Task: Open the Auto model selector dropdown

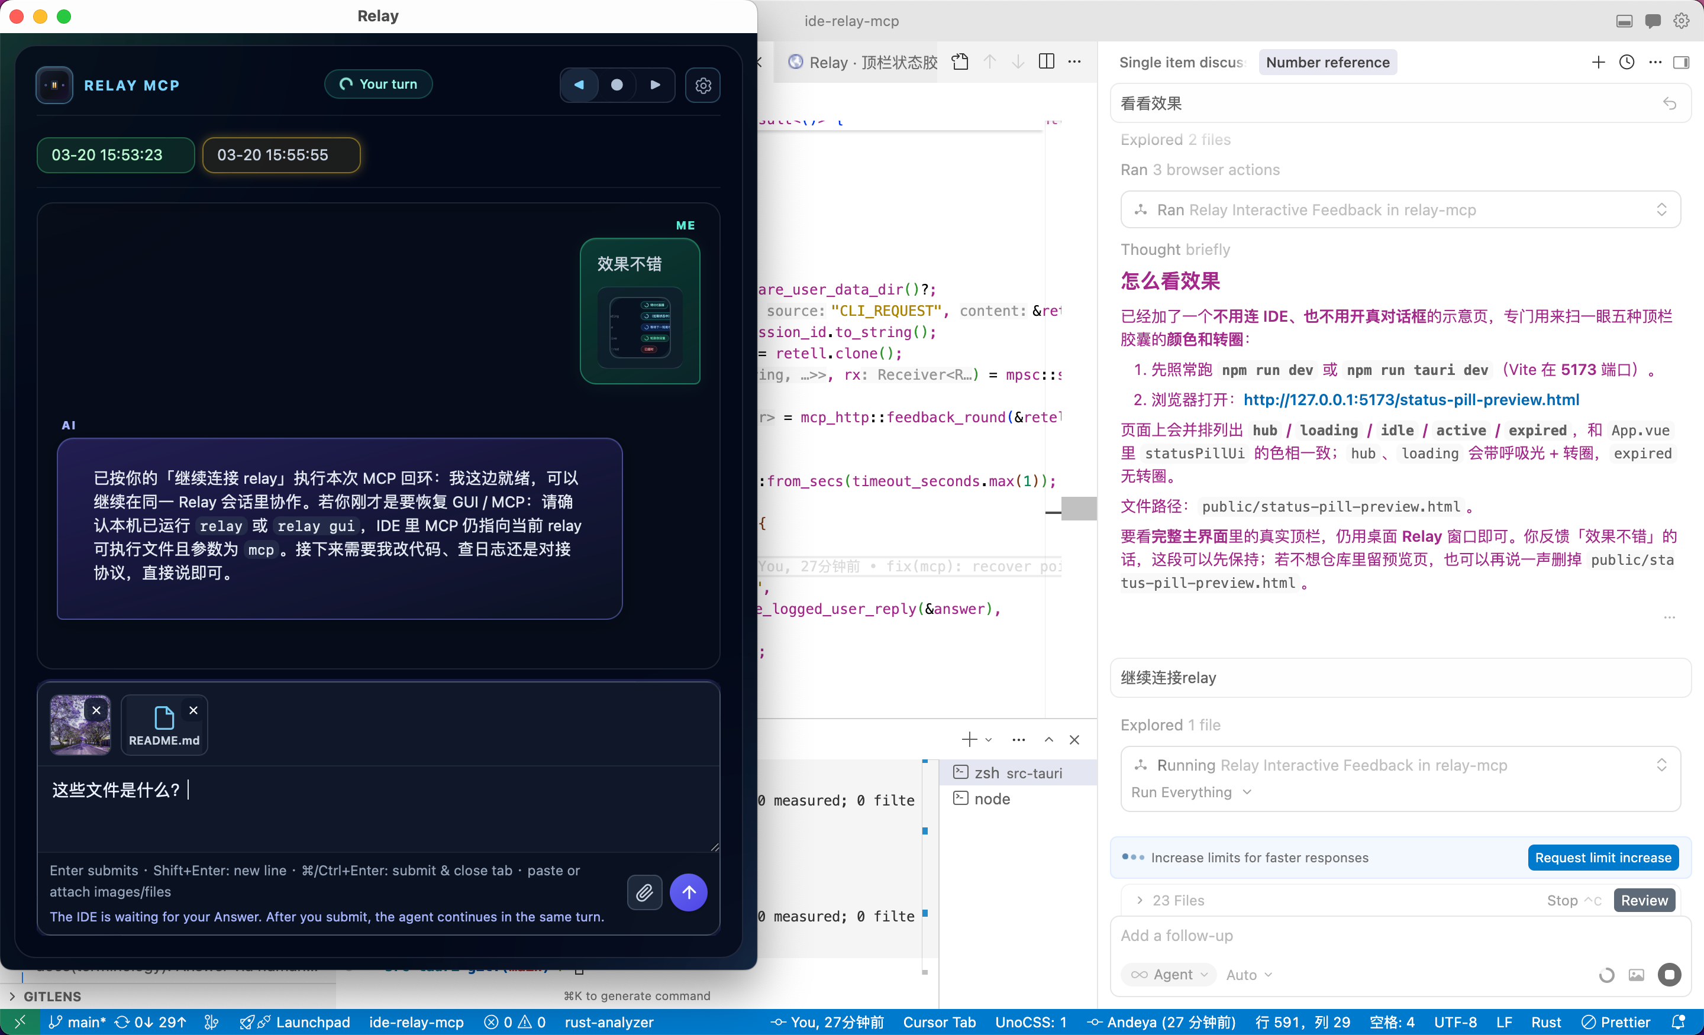Action: (1248, 975)
